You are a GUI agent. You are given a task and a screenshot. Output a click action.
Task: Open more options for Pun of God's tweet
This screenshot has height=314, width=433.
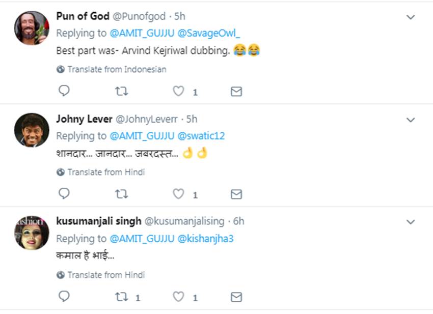click(x=411, y=17)
